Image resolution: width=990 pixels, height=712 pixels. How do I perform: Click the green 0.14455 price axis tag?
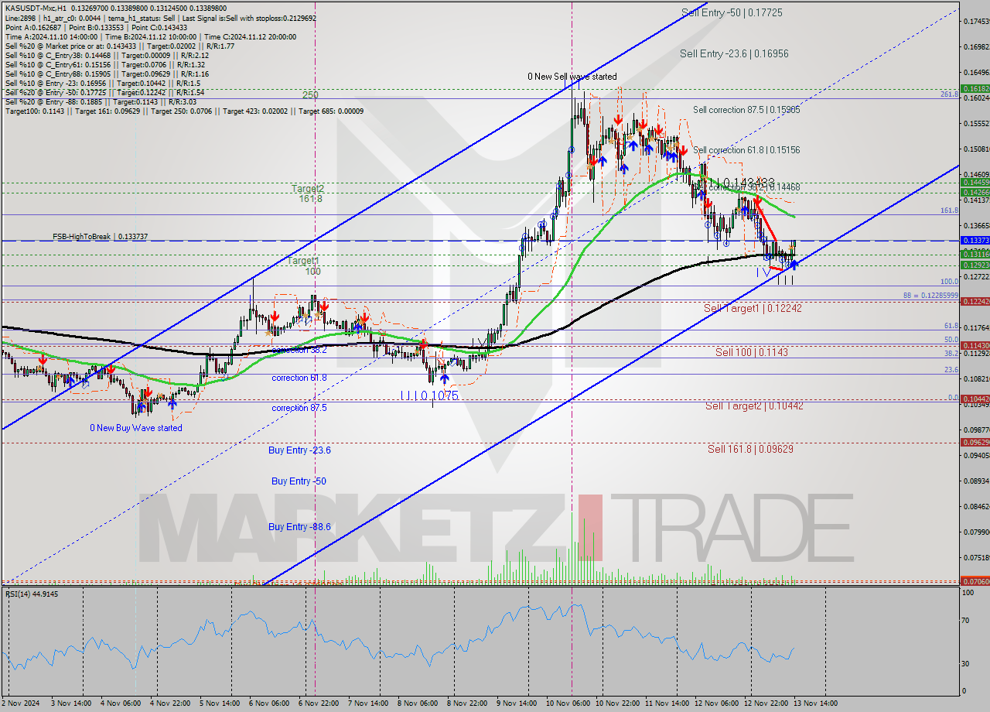pos(975,182)
